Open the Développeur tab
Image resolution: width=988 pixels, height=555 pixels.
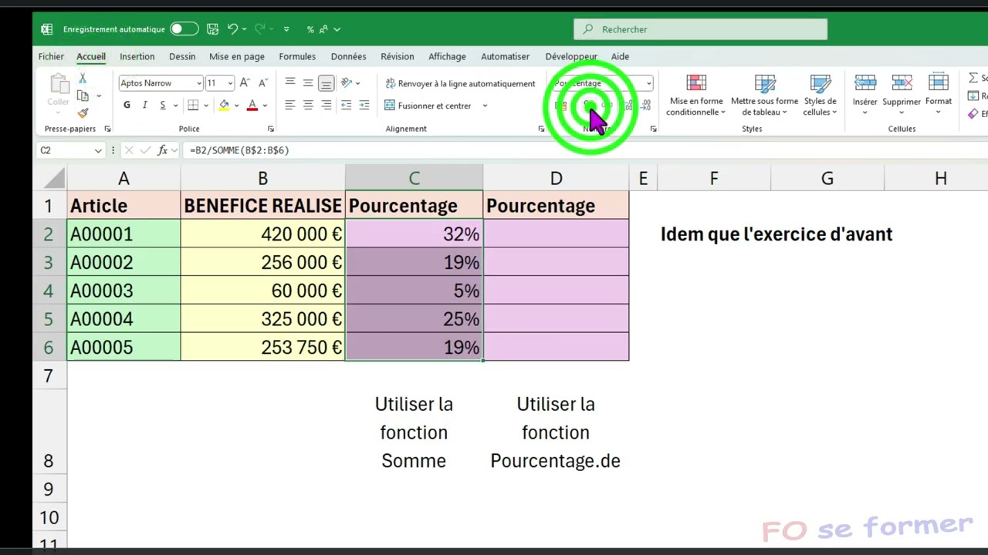[571, 56]
